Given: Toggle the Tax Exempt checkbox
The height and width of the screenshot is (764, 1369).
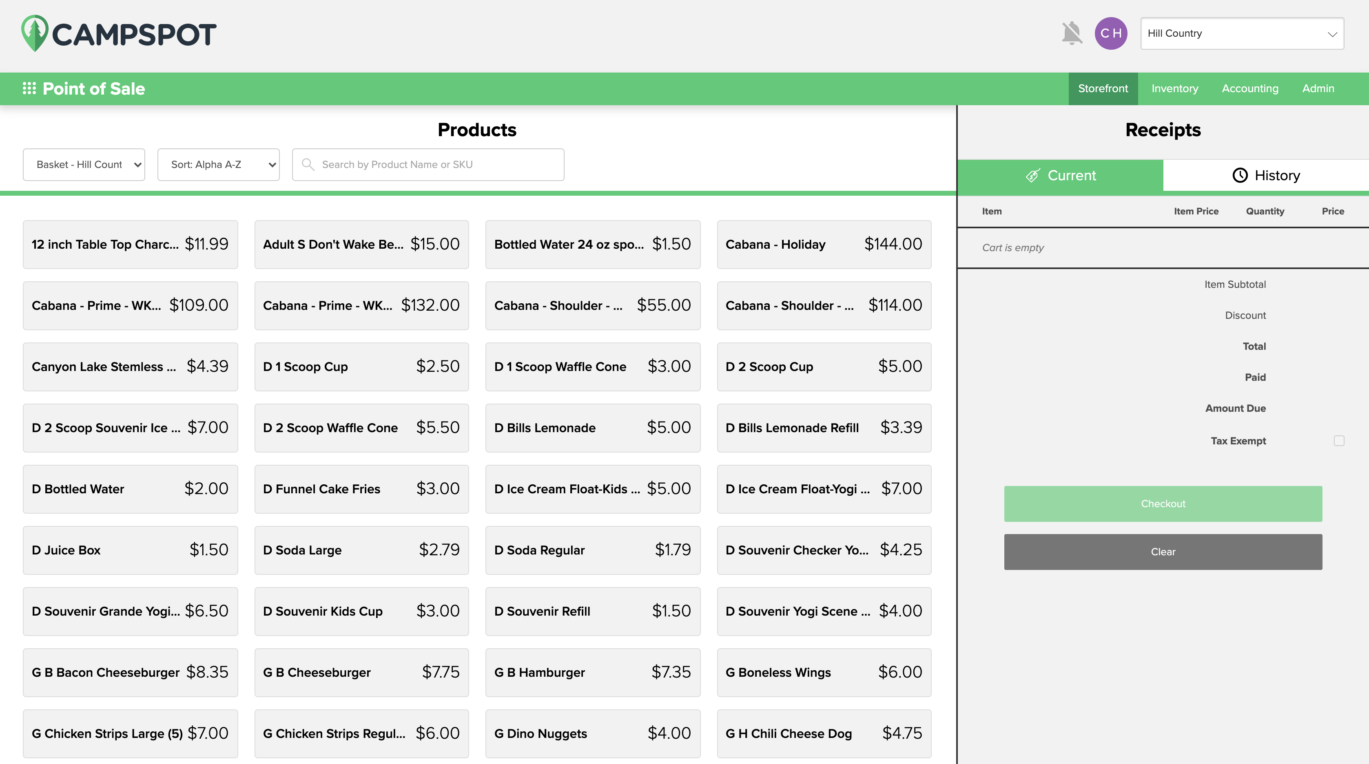Looking at the screenshot, I should coord(1339,440).
